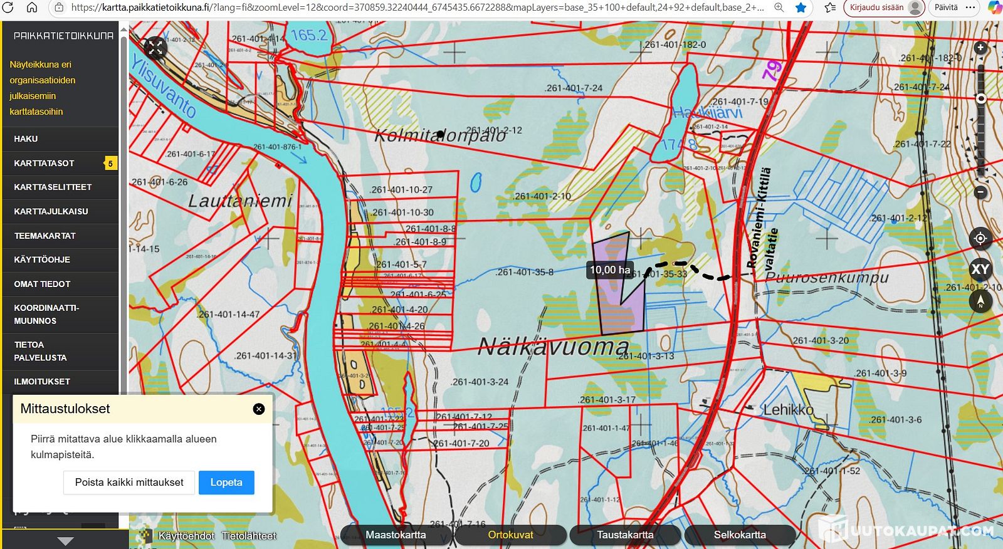1003x549 pixels.
Task: Switch background to Maastokartta
Action: 396,535
